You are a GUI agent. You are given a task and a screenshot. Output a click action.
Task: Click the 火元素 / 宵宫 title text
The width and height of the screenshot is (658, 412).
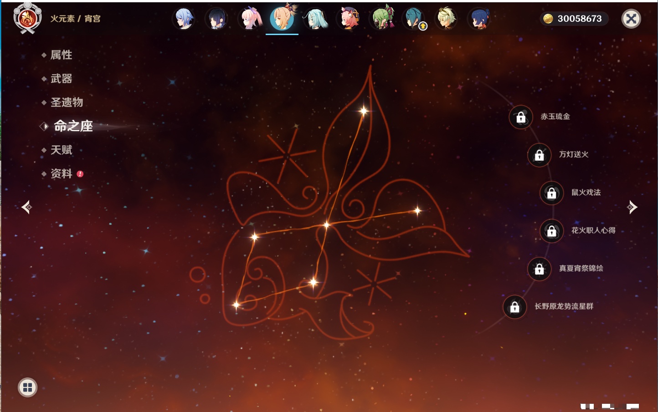click(x=75, y=19)
